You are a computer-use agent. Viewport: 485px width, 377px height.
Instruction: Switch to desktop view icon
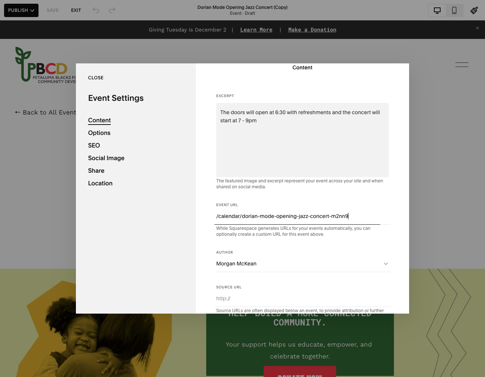[x=437, y=10]
